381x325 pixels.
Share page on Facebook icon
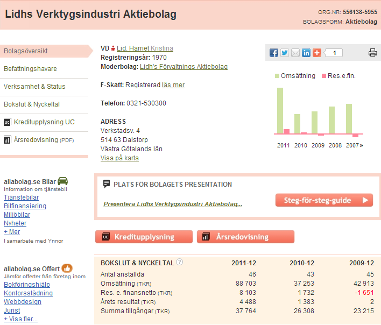pyautogui.click(x=274, y=53)
